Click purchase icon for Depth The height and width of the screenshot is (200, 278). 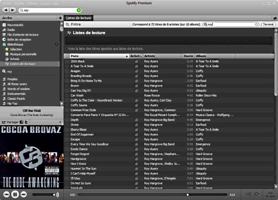click(136, 120)
